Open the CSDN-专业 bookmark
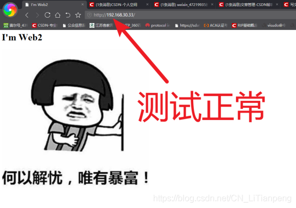Screen dimensions: 296x208 point(44,25)
